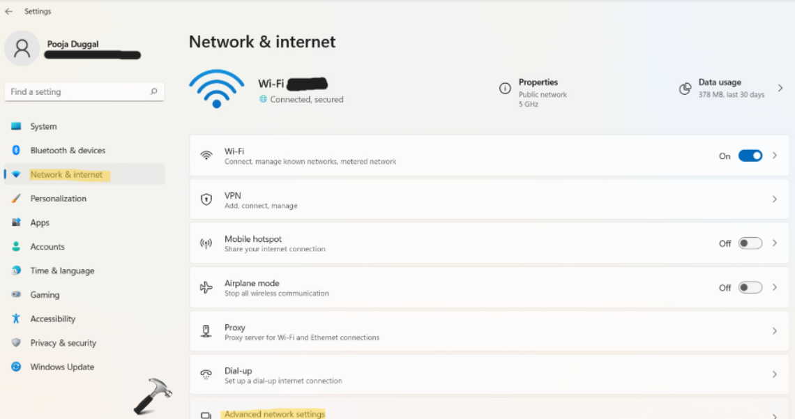This screenshot has height=419, width=795.
Task: Switch on Airplane mode toggle
Action: point(750,287)
